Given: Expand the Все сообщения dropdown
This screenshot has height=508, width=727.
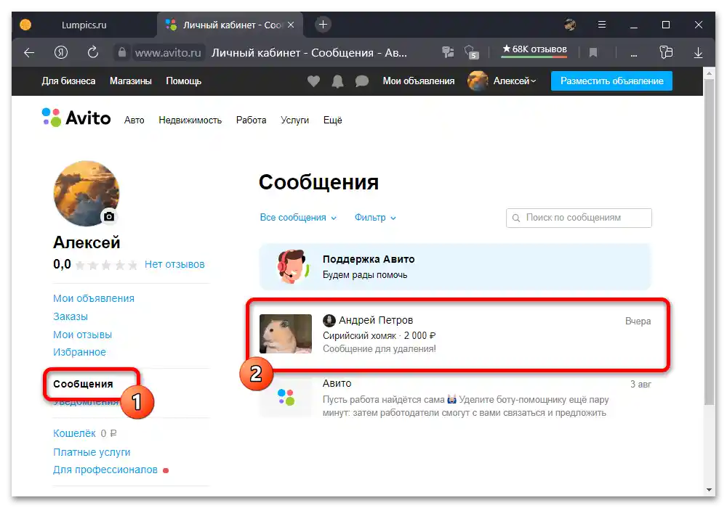Looking at the screenshot, I should (x=298, y=218).
